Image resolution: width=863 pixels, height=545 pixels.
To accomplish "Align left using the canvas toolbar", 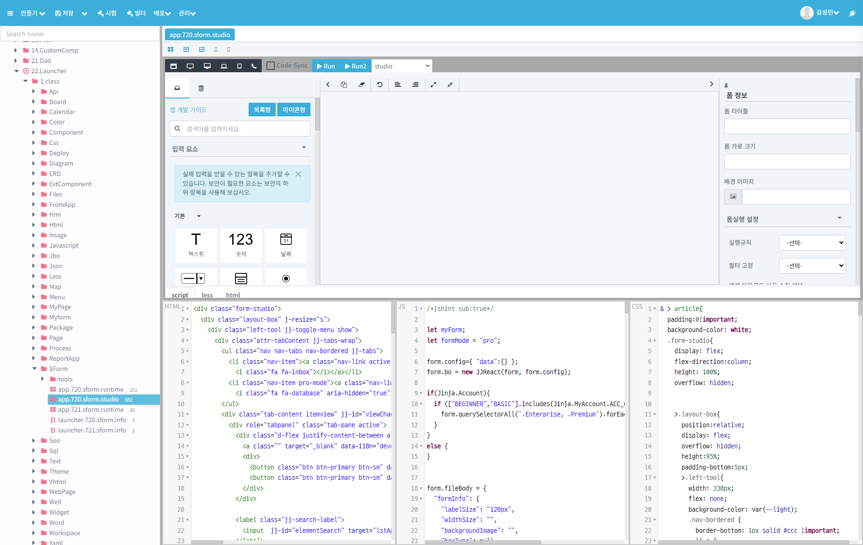I will click(398, 84).
